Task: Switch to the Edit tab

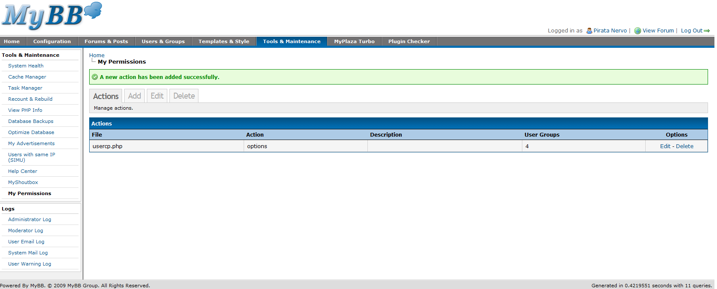Action: click(x=157, y=96)
